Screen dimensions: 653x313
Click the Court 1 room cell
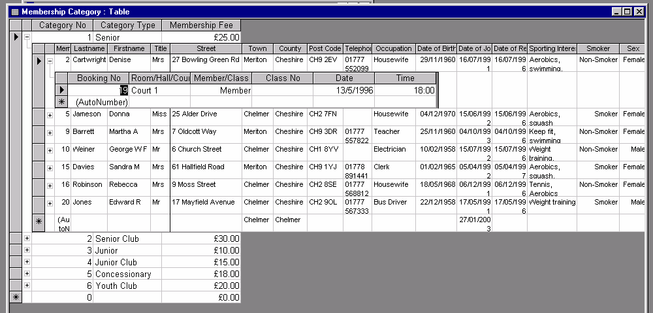[x=159, y=90]
